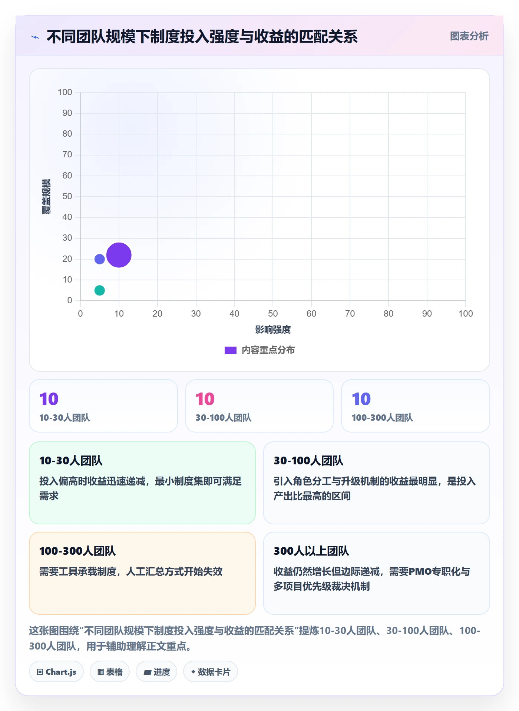Click the teal bubble on the chart

[x=100, y=290]
